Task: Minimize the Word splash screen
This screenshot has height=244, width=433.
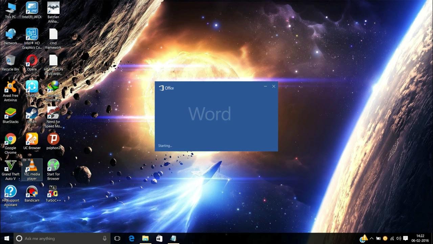Action: pos(265,86)
